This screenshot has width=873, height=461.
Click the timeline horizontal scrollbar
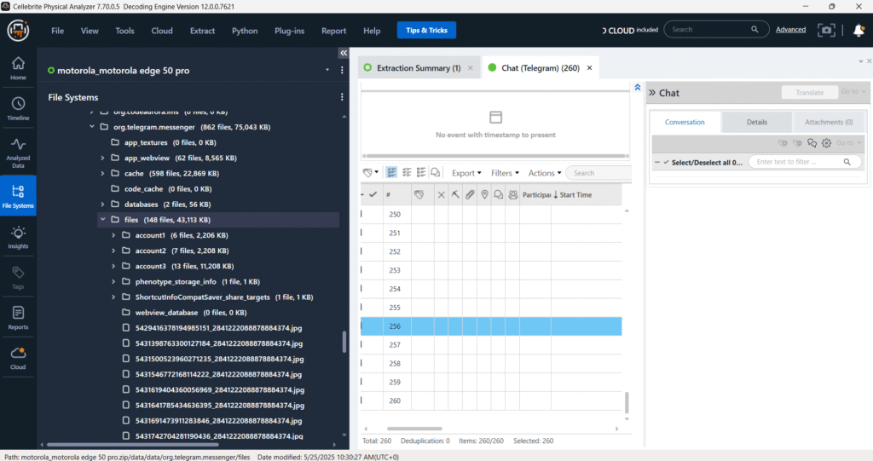pos(495,156)
